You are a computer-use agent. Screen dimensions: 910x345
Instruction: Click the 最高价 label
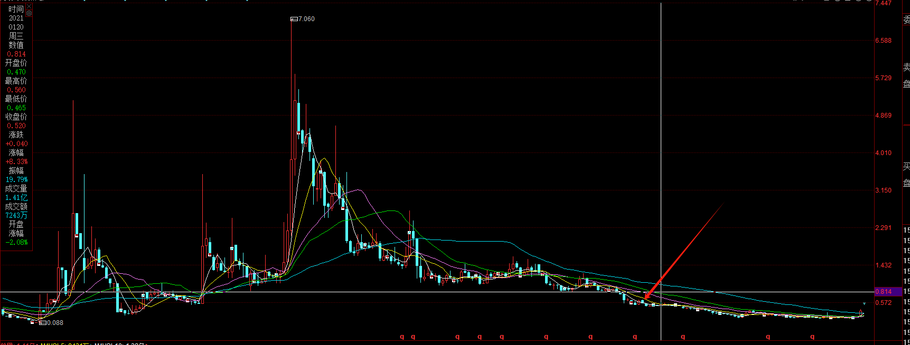coord(16,81)
